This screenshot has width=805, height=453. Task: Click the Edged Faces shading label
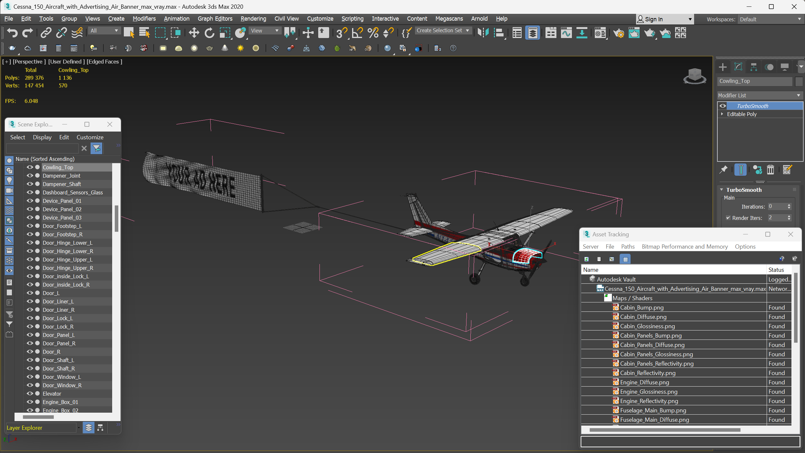104,61
